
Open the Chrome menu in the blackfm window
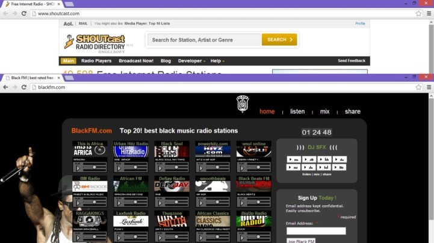coord(429,87)
